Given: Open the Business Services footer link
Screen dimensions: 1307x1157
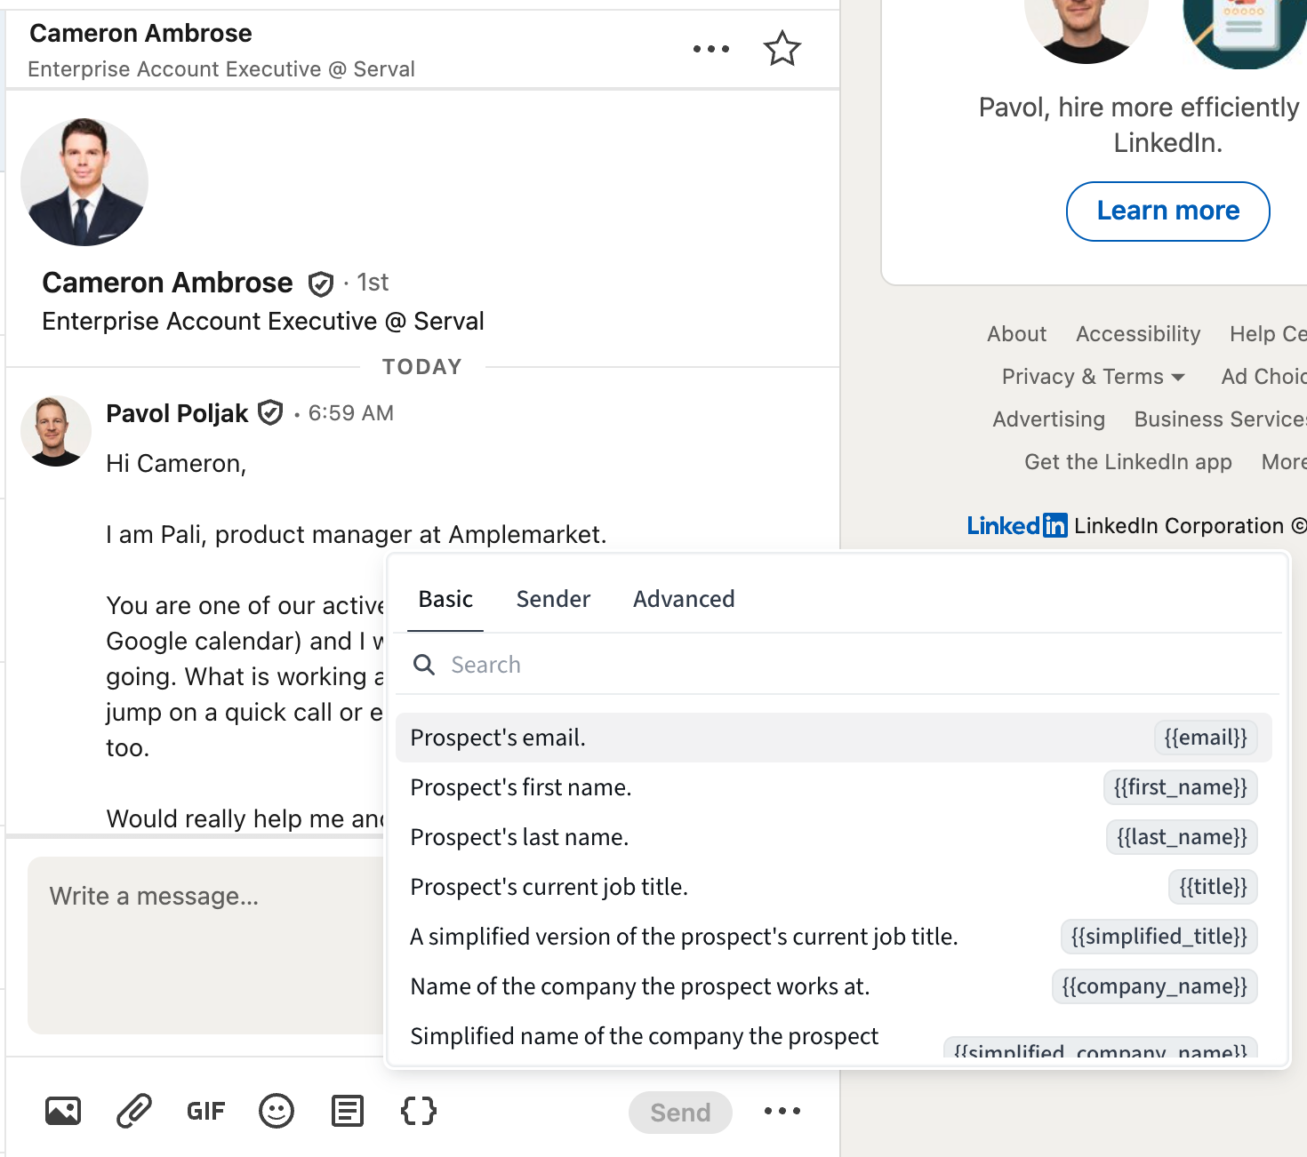Looking at the screenshot, I should (1220, 419).
